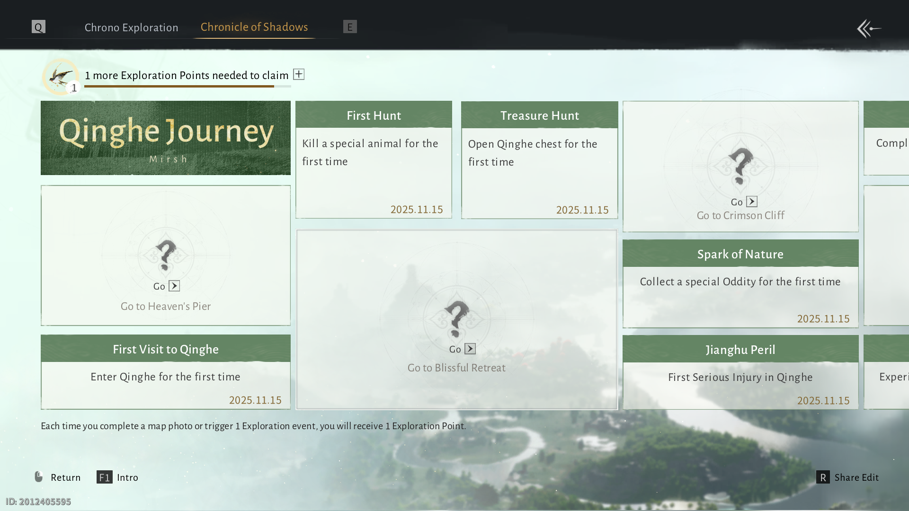Click the back arrow icon top right
Screen dimensions: 909x511
869,28
